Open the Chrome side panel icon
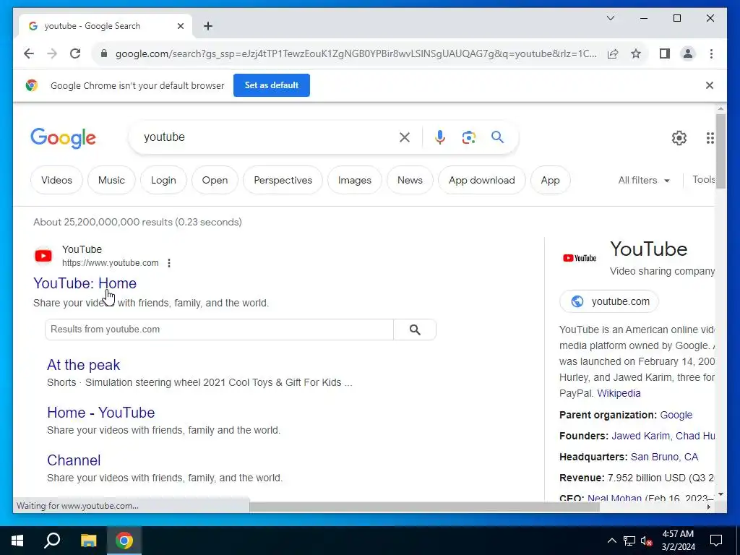Image resolution: width=740 pixels, height=555 pixels. coord(665,53)
